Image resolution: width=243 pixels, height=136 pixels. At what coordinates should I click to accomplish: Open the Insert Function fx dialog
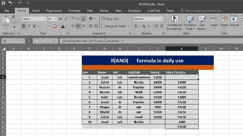click(x=54, y=41)
